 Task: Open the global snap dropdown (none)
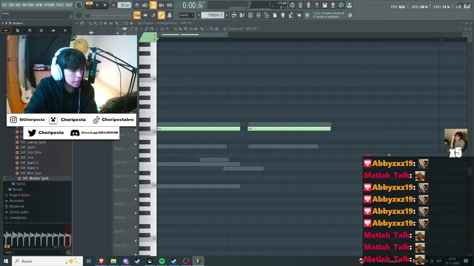[186, 15]
